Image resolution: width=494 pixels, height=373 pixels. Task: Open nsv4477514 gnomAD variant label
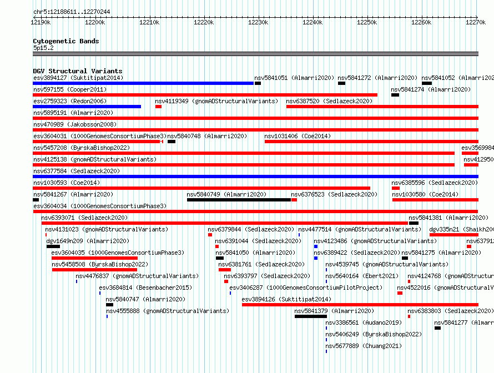point(360,229)
